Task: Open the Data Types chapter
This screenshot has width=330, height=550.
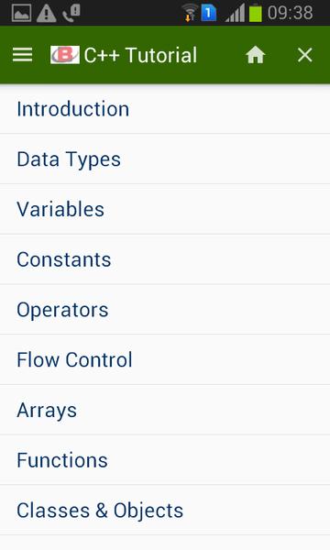Action: point(165,159)
